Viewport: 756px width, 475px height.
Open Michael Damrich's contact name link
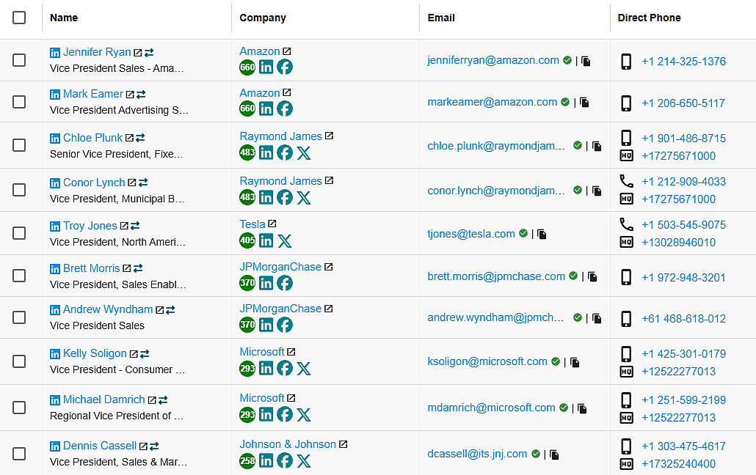[x=103, y=399]
